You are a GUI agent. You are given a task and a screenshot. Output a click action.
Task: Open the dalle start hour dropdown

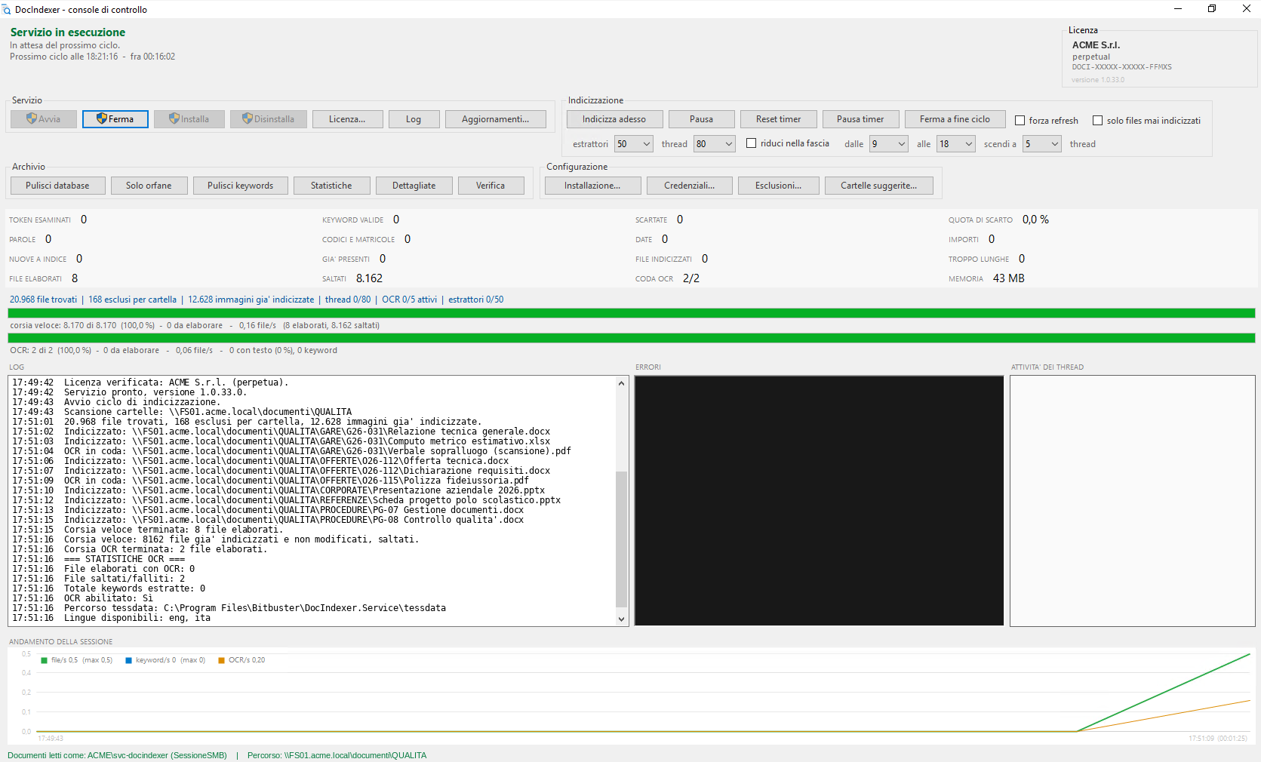click(x=889, y=144)
